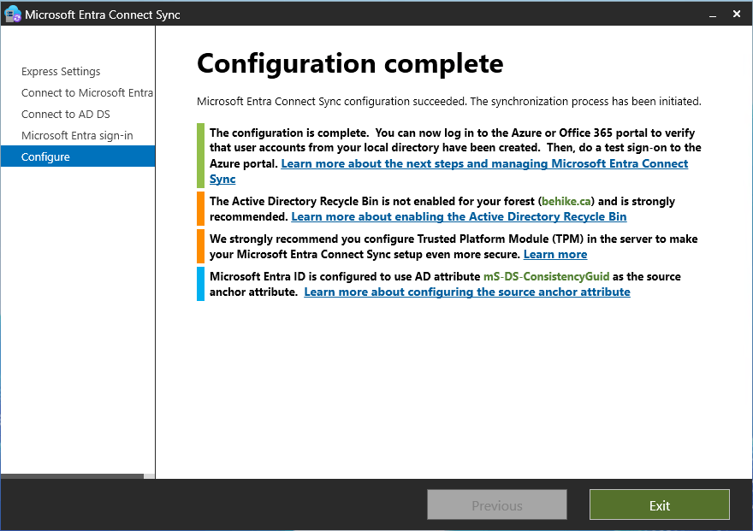Click the TPM Learn more link
Viewport: 753px width, 531px height.
[x=554, y=255]
